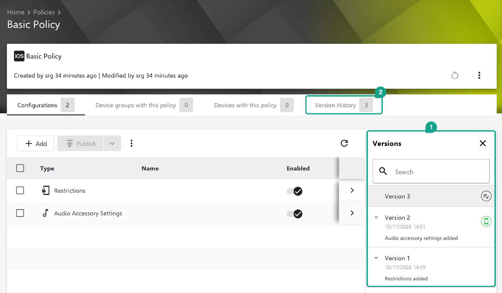Click the magnifier icon in Versions search
The image size is (502, 293).
[383, 171]
